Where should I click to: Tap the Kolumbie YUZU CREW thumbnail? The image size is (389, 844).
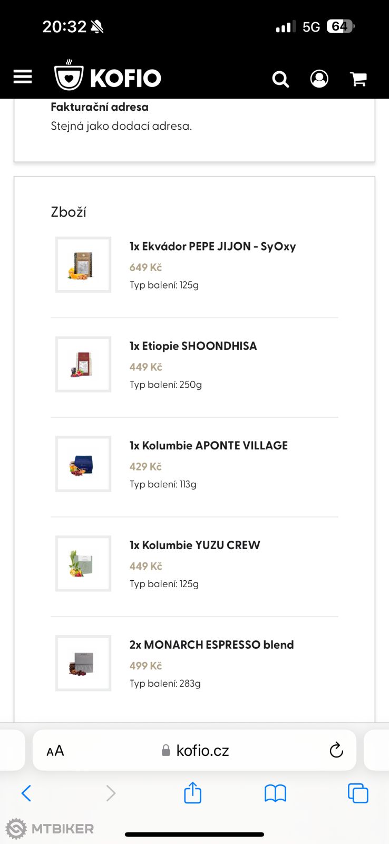pyautogui.click(x=83, y=563)
